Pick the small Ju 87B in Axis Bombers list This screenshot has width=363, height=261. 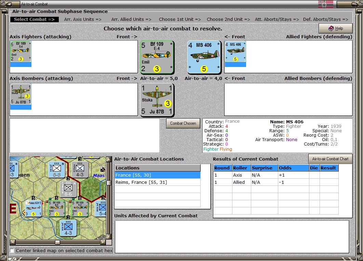point(21,94)
